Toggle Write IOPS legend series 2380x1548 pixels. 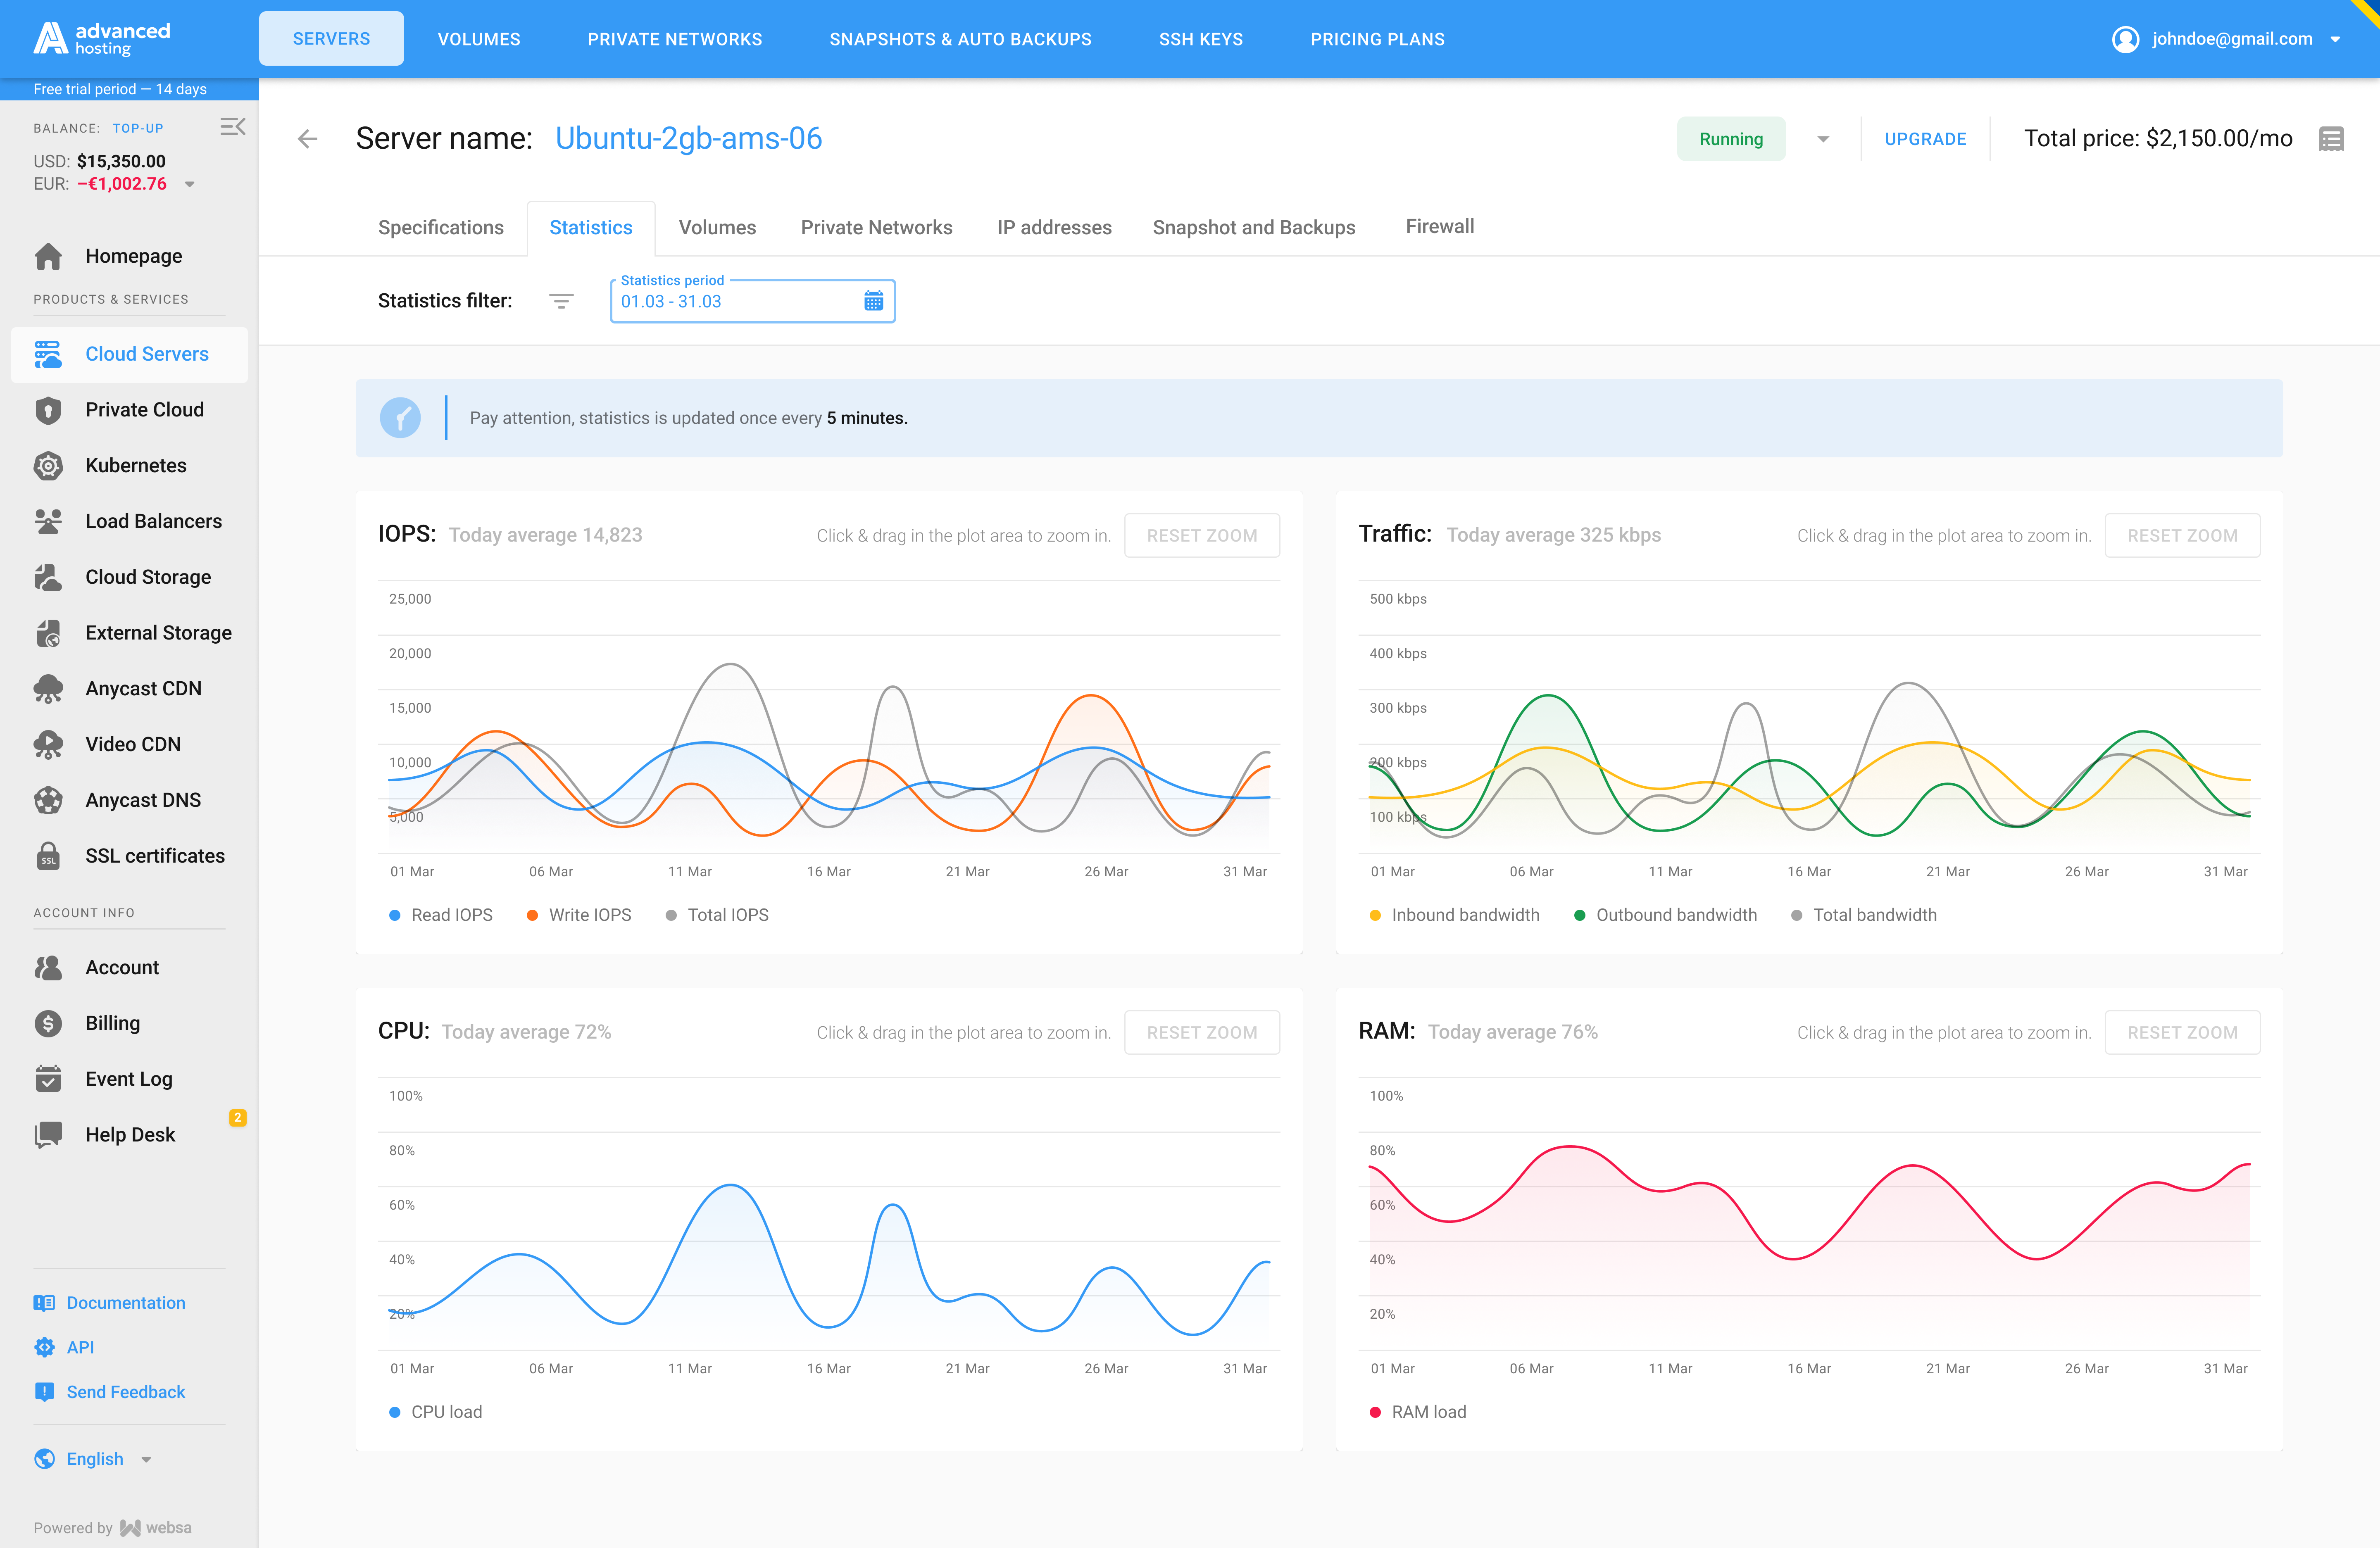click(579, 915)
